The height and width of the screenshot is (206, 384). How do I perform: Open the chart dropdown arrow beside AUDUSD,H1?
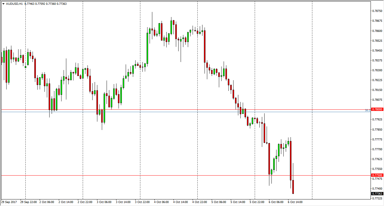3,4
